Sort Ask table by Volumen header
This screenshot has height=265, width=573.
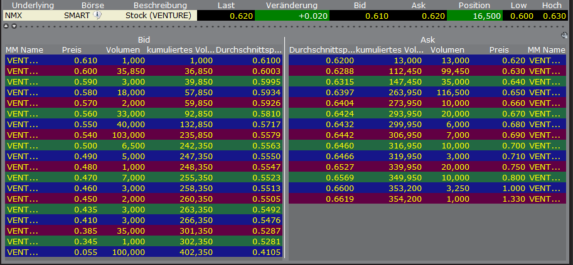point(447,50)
